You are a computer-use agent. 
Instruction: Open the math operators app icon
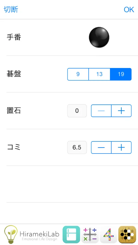tap(90, 234)
